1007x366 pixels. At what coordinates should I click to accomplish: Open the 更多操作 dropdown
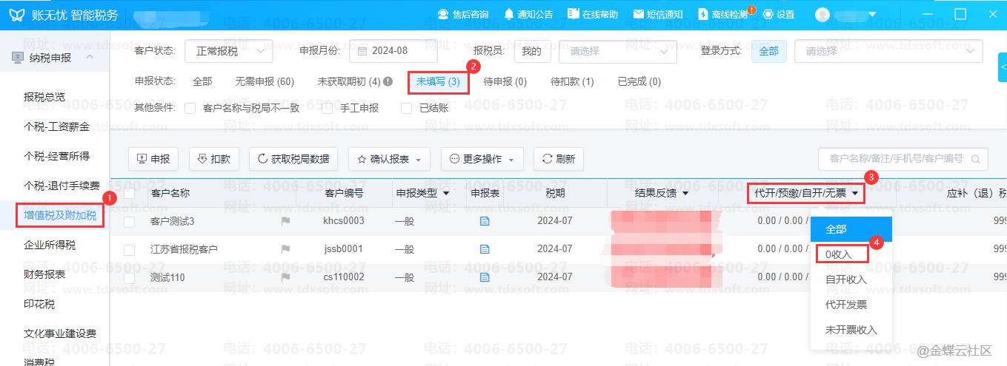pyautogui.click(x=482, y=159)
